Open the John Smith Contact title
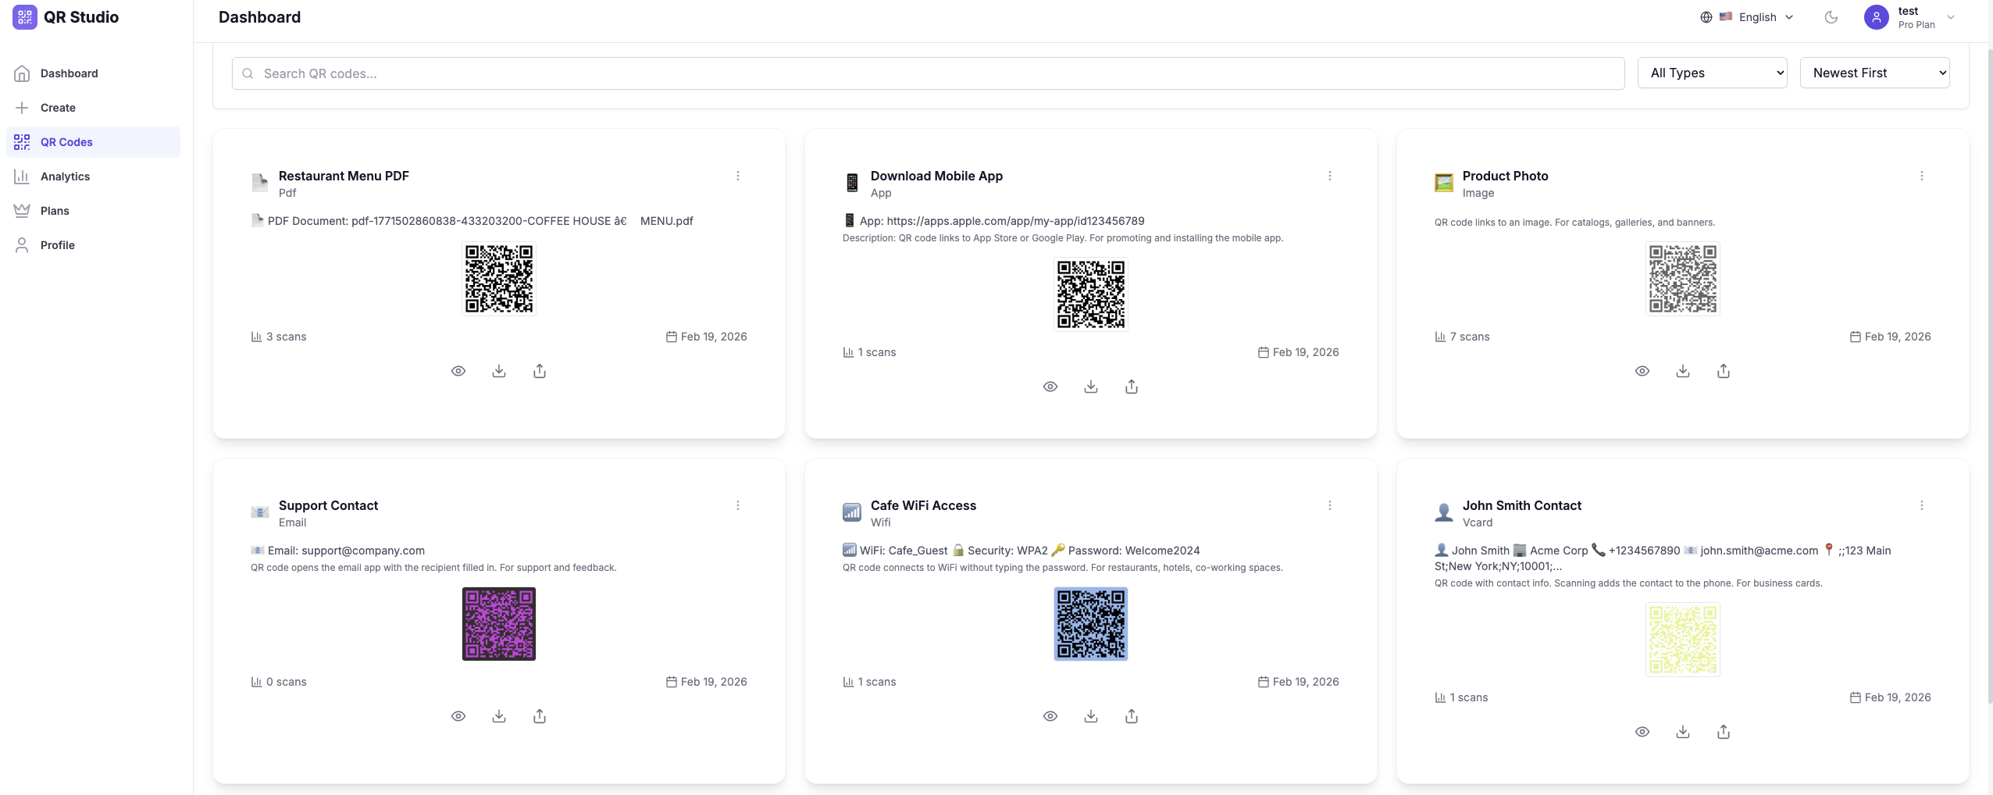Screen dimensions: 1993x795 [x=1521, y=505]
